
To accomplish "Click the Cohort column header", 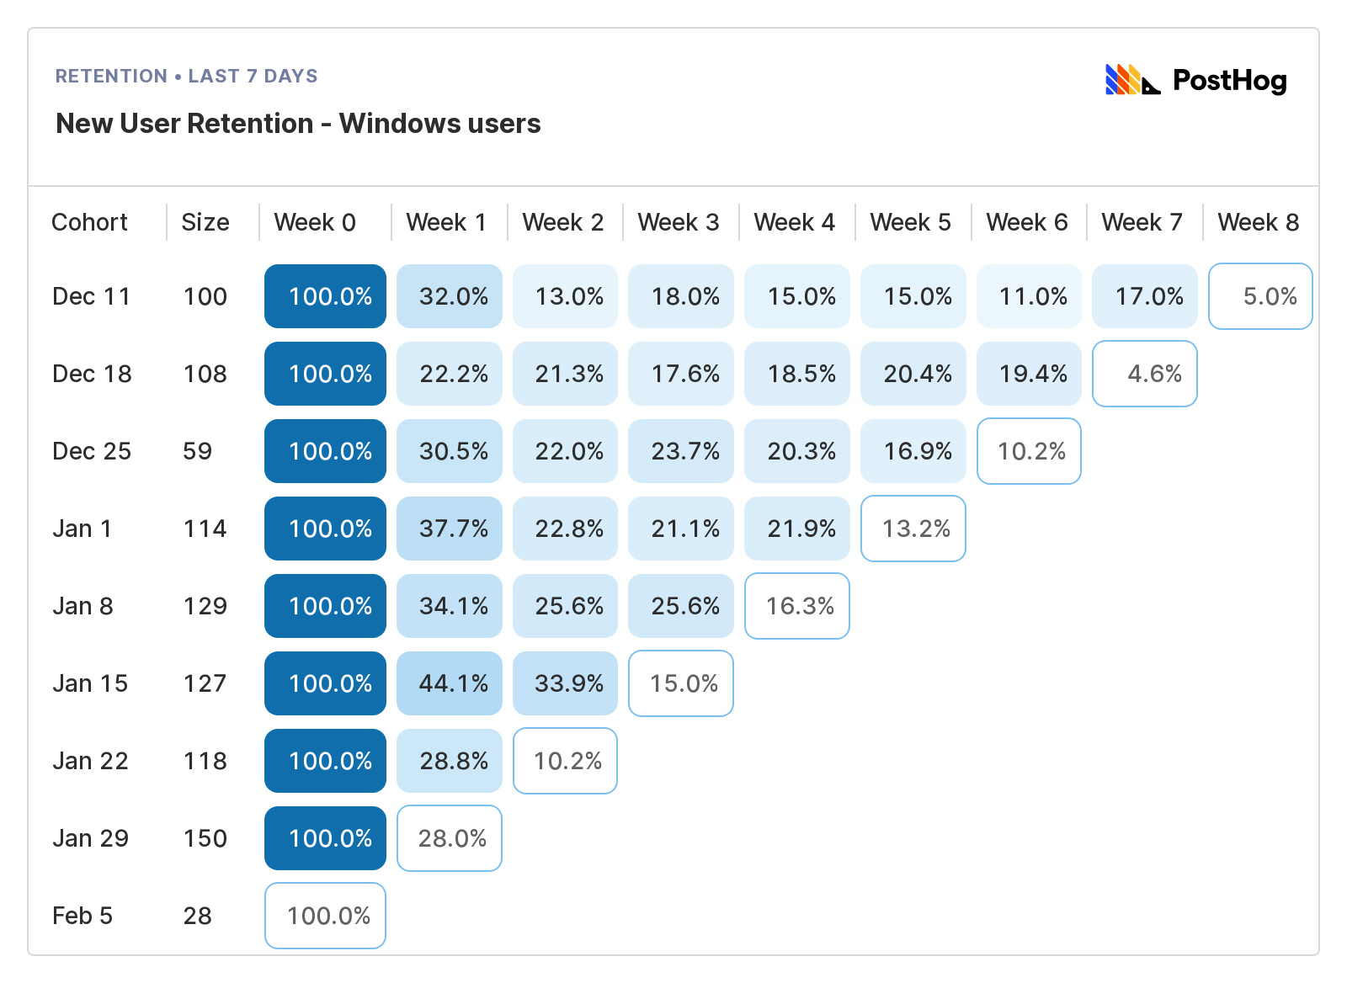I will tap(89, 222).
